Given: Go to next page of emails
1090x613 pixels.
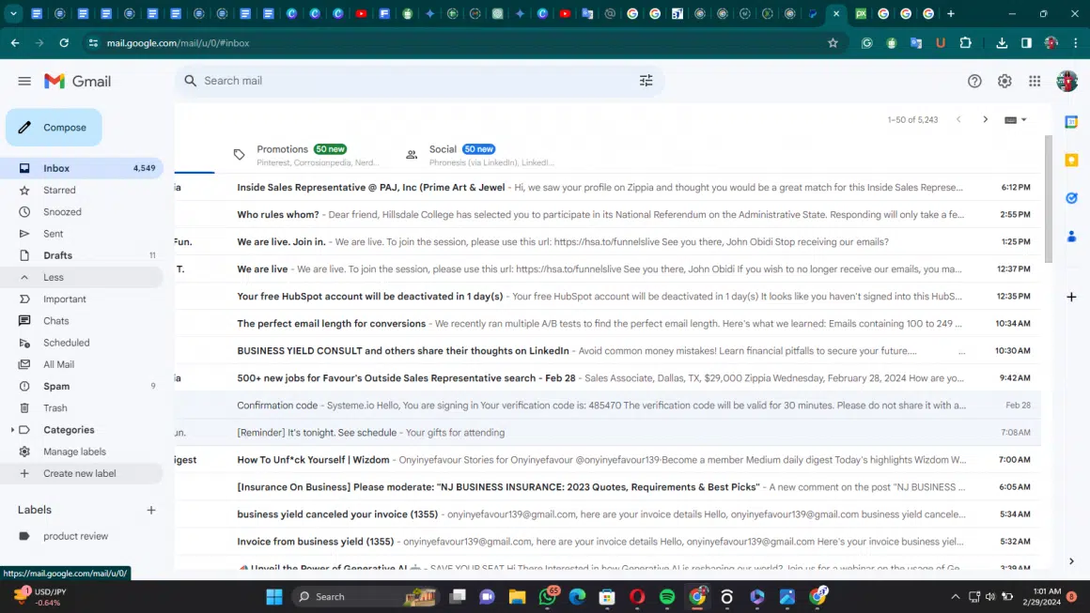Looking at the screenshot, I should 985,120.
